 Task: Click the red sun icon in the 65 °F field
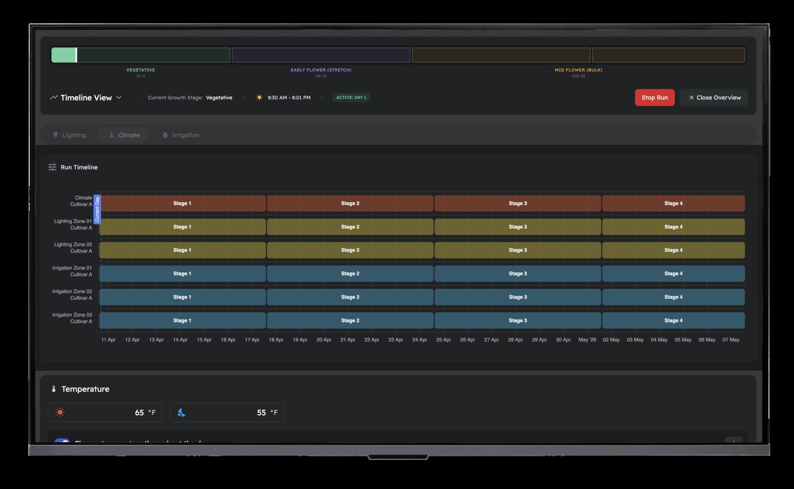coord(60,412)
